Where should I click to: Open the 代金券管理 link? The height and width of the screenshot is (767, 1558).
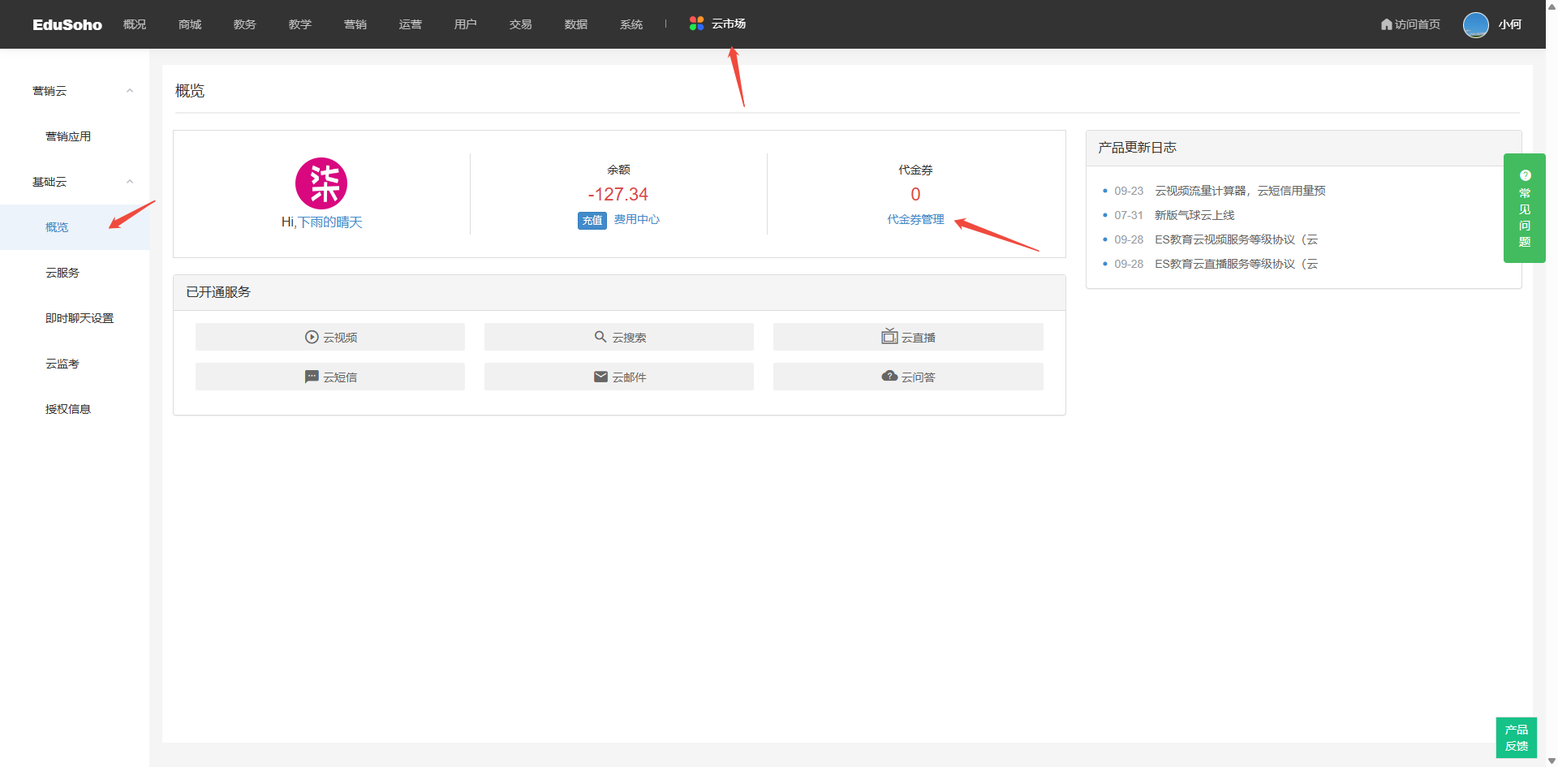pyautogui.click(x=915, y=219)
